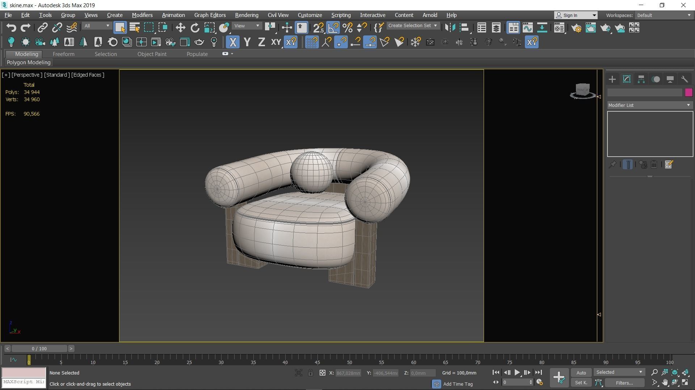
Task: Click Configure Modifier Sets icon
Action: click(x=669, y=165)
